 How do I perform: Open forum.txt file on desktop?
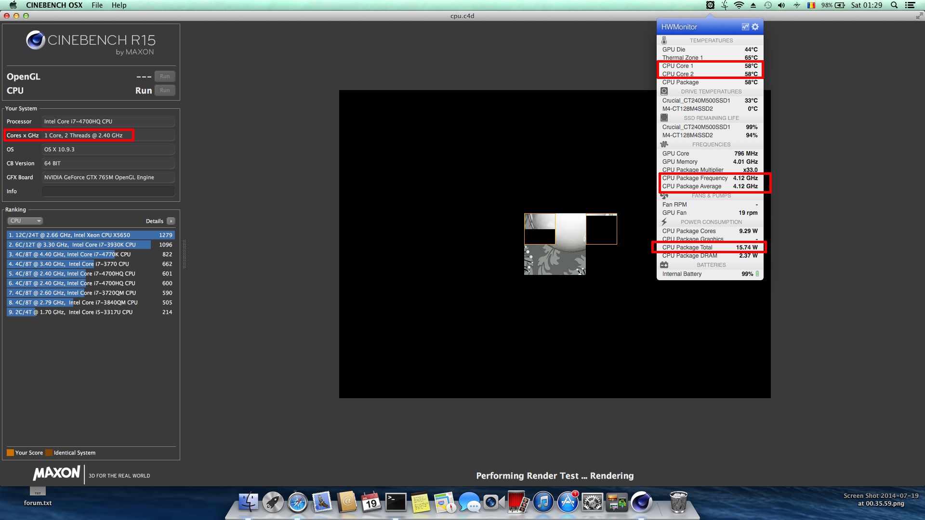coord(38,497)
